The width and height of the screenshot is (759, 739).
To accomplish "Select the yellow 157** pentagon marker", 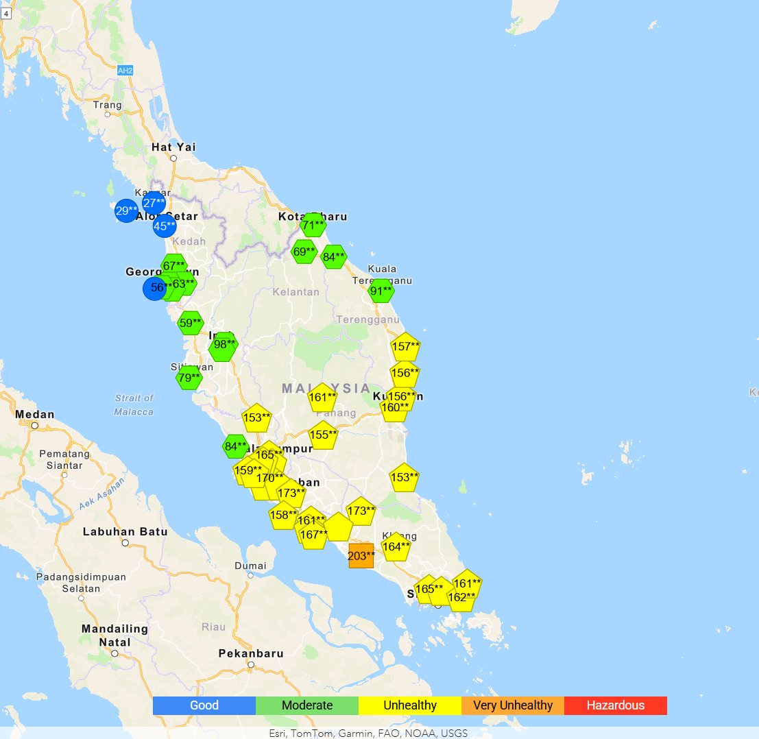I will coord(405,346).
